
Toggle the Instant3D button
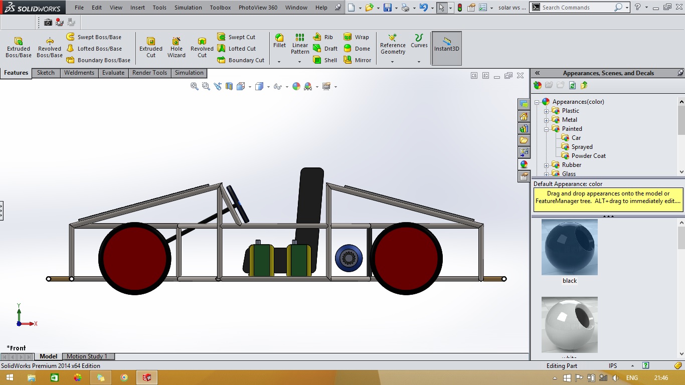447,48
